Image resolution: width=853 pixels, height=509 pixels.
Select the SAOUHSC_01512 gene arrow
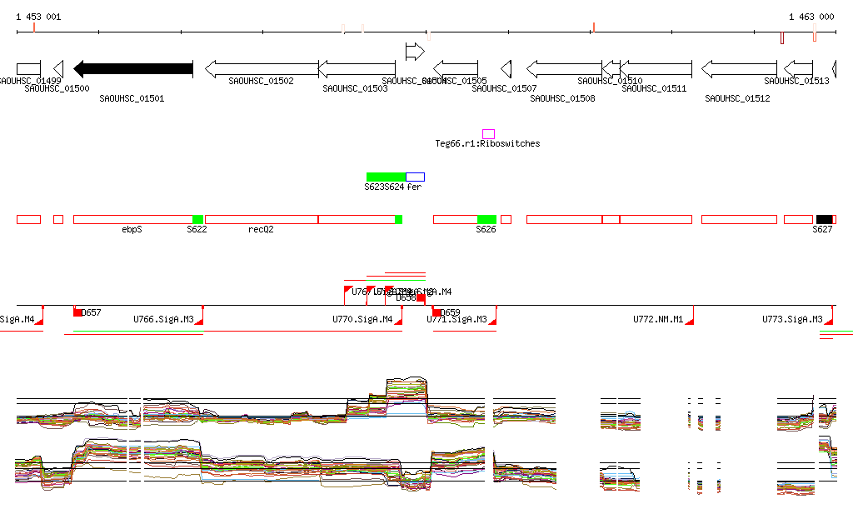point(739,68)
